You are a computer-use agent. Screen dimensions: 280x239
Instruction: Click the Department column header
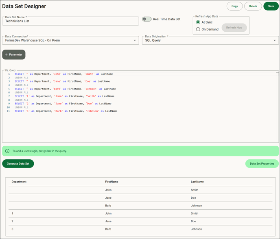[x=19, y=182]
